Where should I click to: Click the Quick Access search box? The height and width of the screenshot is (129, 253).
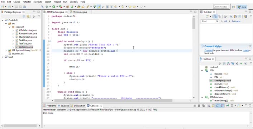coord(221,6)
